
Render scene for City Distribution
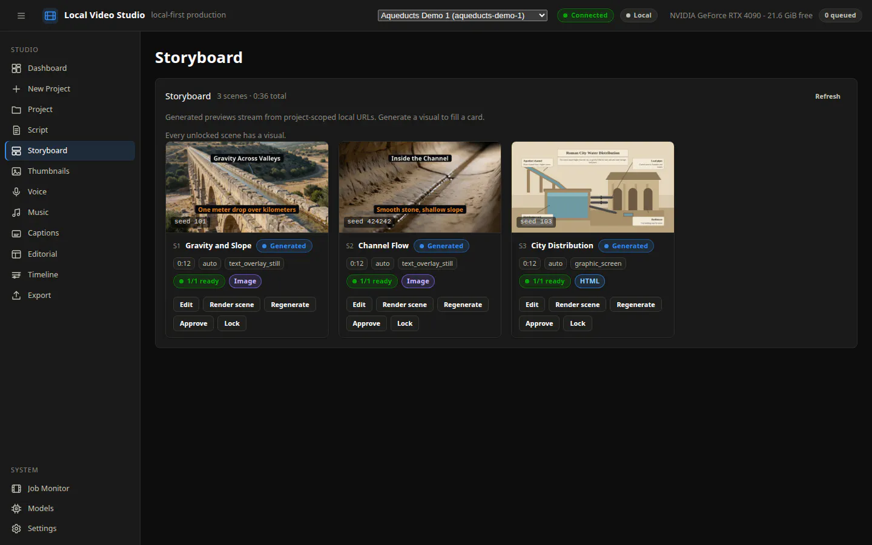578,305
